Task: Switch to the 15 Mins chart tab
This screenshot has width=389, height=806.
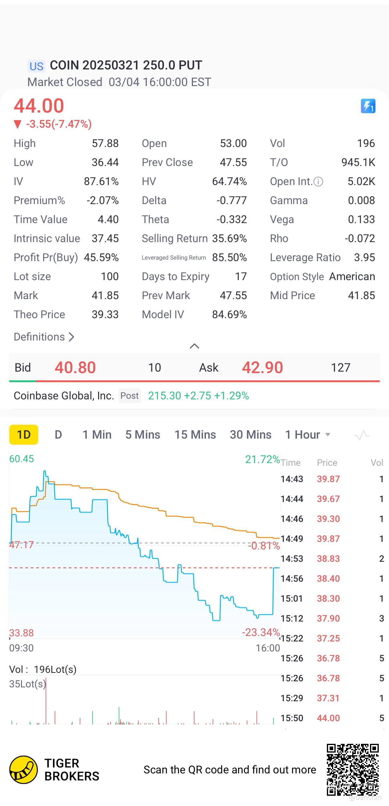Action: 195,435
